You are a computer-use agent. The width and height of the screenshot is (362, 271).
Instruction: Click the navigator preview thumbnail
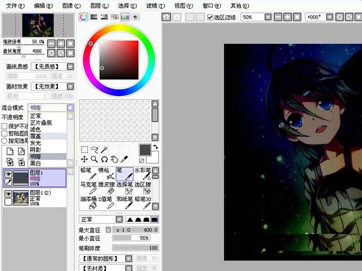(38, 25)
